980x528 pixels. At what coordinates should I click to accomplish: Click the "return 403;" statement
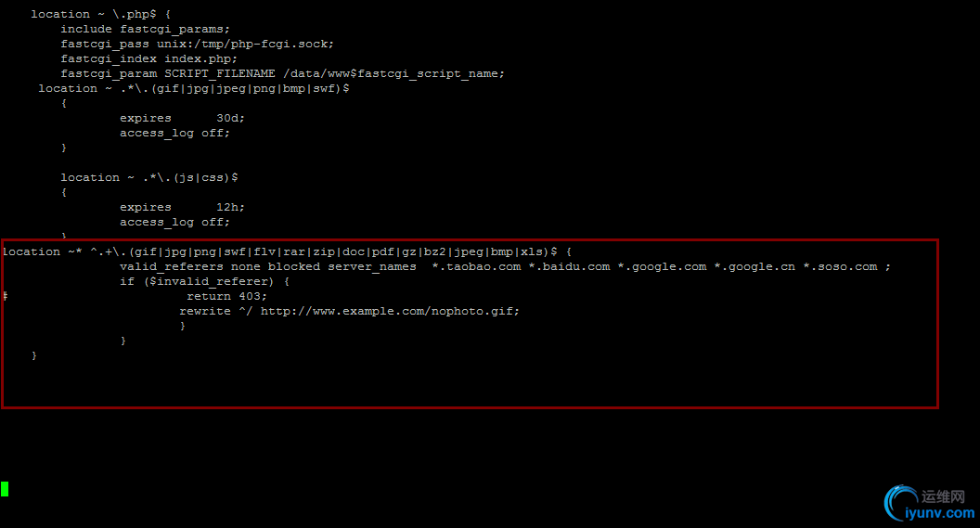tap(226, 296)
